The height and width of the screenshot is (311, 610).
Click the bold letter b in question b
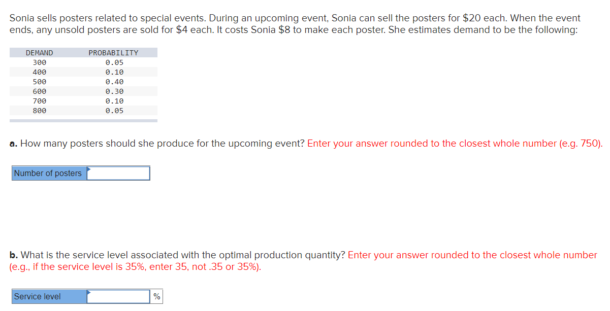pyautogui.click(x=13, y=255)
